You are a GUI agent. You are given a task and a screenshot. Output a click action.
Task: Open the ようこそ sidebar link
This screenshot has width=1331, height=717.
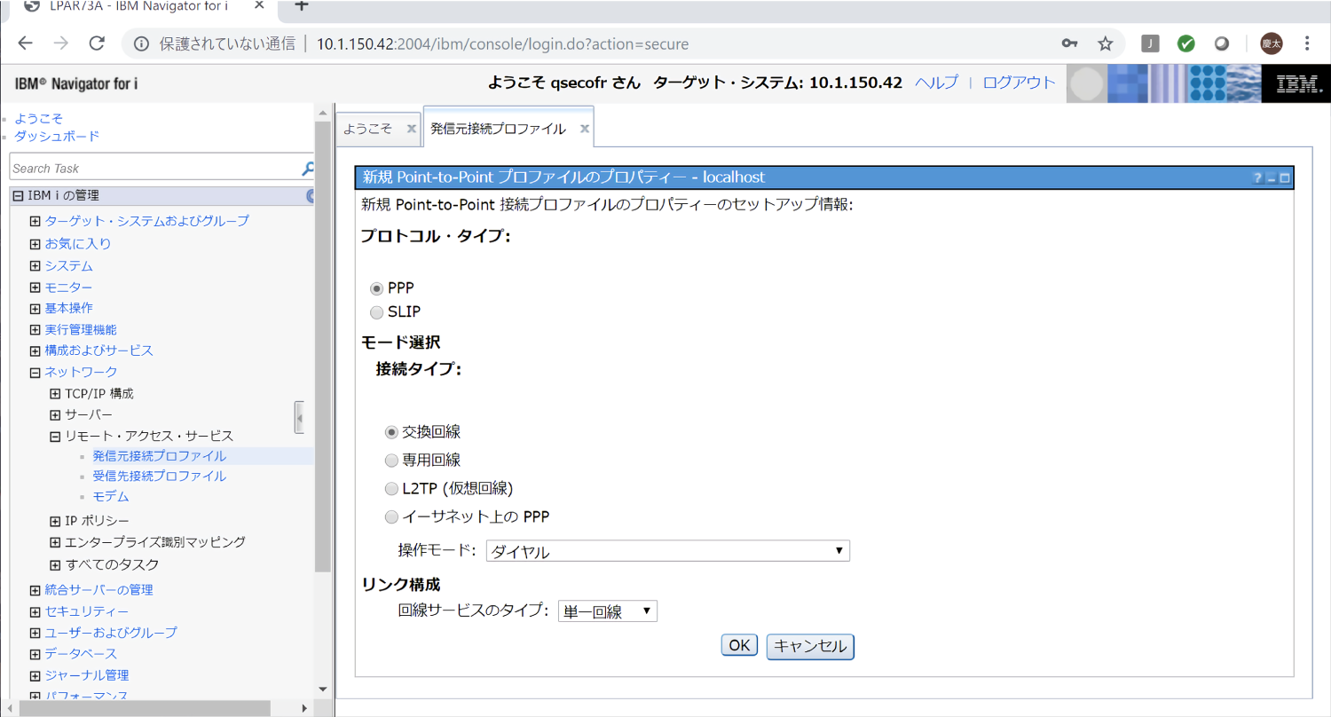tap(38, 118)
